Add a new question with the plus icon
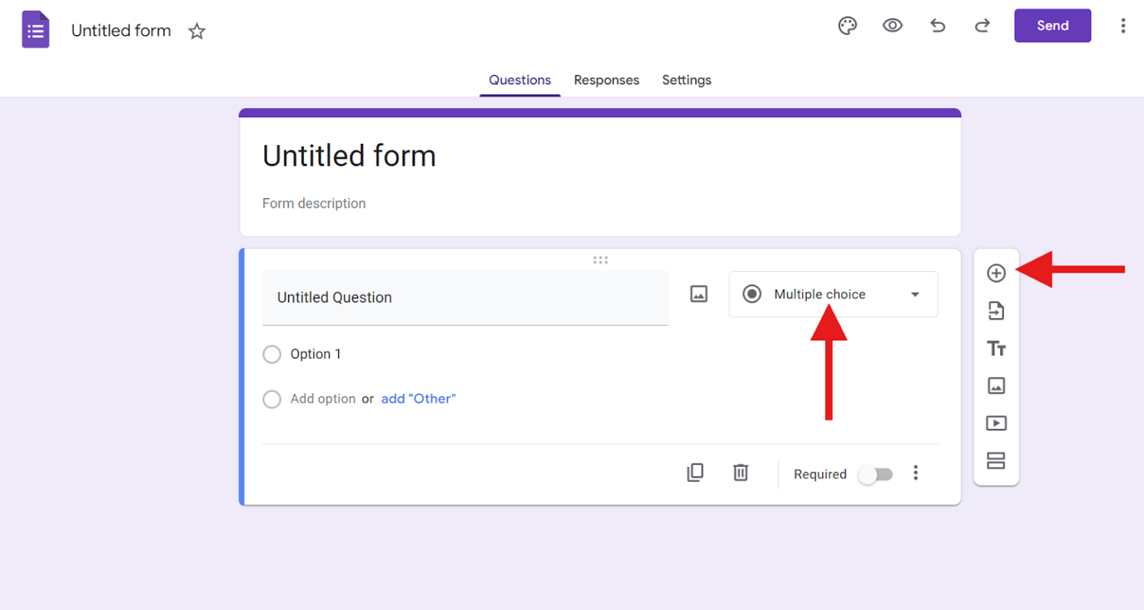The height and width of the screenshot is (610, 1144). (997, 273)
